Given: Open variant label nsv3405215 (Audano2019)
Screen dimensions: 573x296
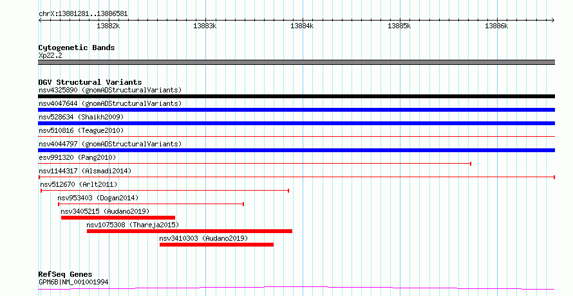Looking at the screenshot, I should coord(105,211).
